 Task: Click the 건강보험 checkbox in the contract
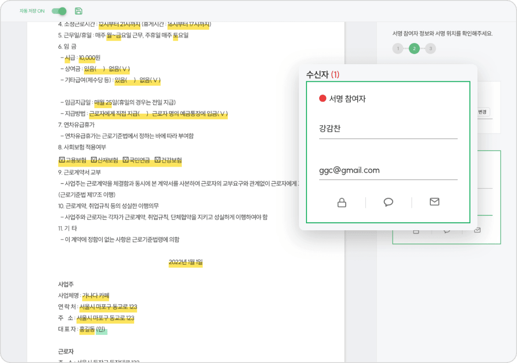coord(157,160)
